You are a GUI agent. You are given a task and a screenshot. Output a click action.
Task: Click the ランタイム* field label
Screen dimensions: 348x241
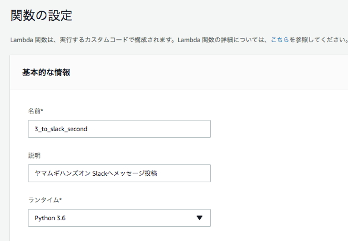45,200
